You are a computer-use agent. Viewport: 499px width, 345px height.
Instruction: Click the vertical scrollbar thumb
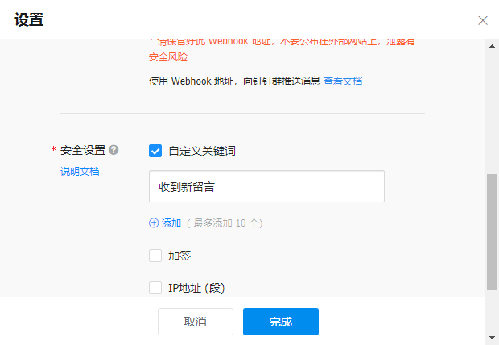(x=492, y=232)
